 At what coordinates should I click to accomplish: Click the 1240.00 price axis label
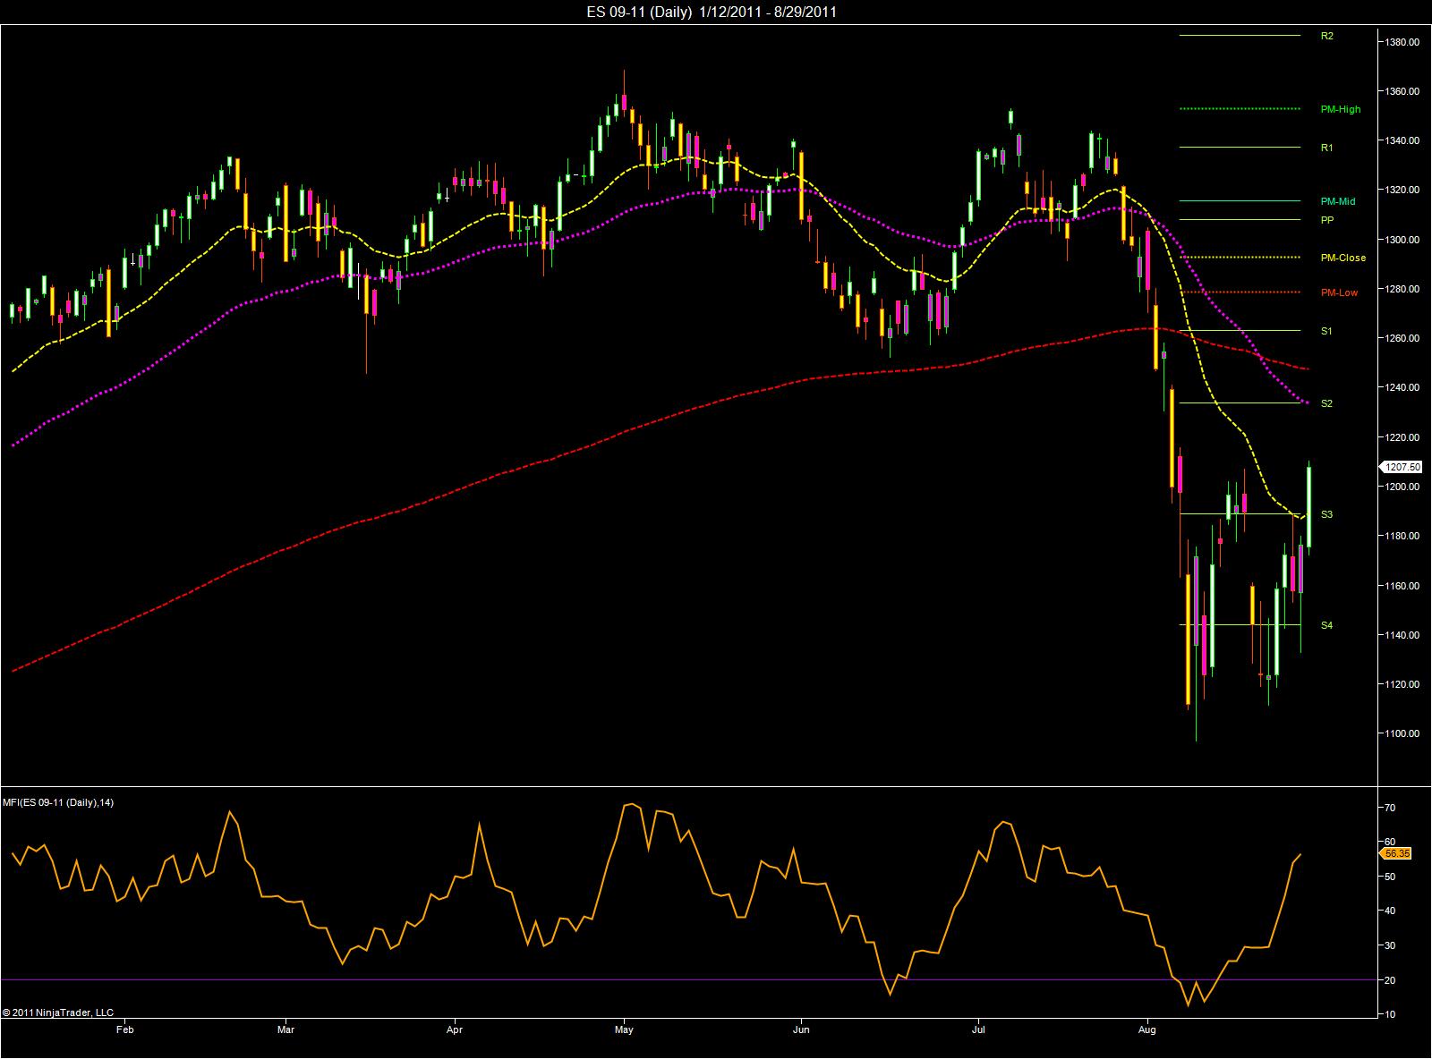point(1403,387)
